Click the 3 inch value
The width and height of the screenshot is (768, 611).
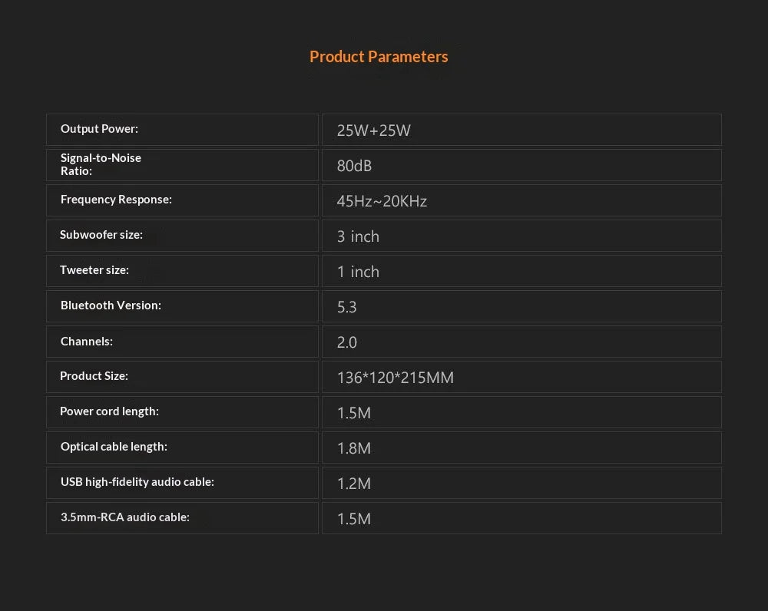click(x=358, y=236)
